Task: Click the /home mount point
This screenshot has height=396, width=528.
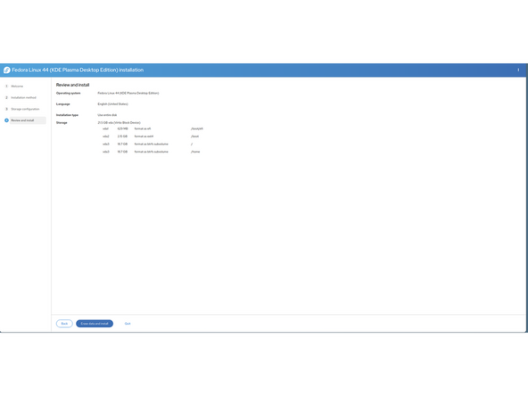Action: (195, 152)
